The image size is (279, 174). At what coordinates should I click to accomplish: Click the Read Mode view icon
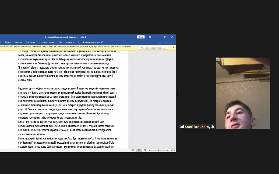pos(133,150)
